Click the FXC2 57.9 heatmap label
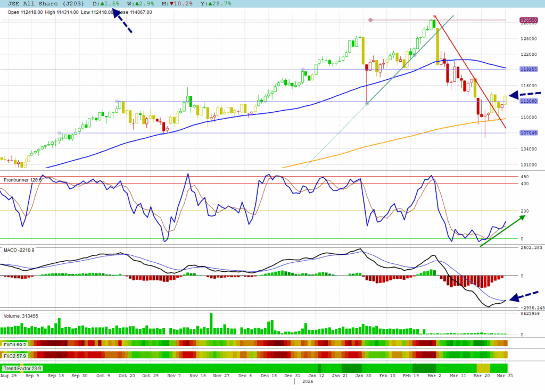Screen dimensions: 545x391 coord(15,355)
